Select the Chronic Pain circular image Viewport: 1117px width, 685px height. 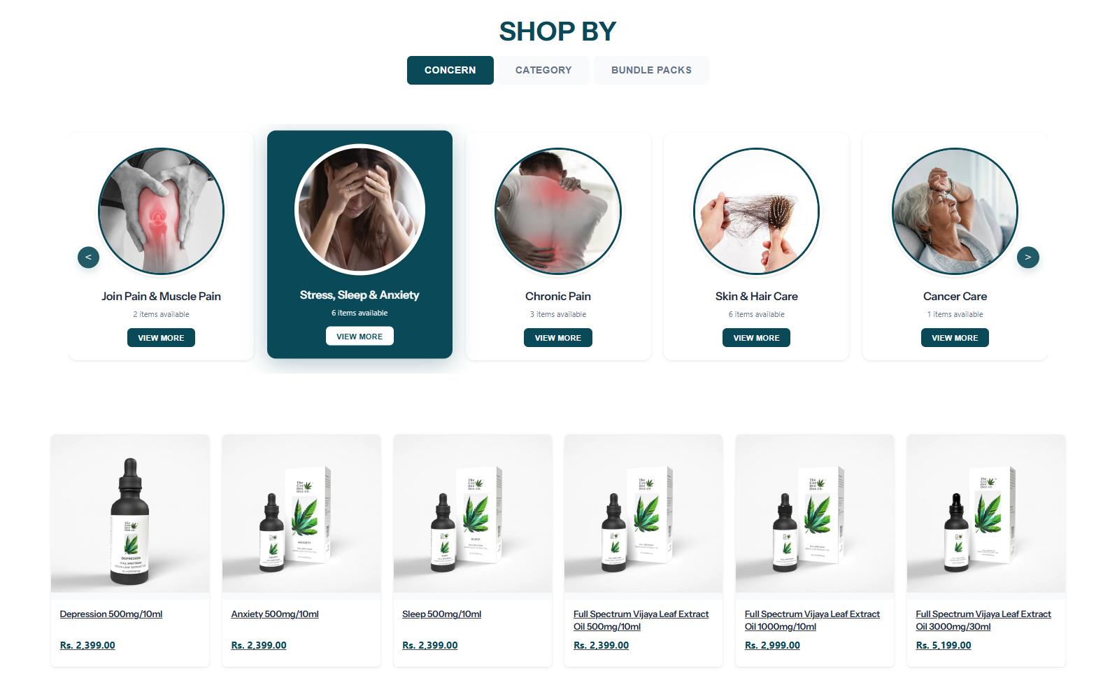tap(558, 211)
